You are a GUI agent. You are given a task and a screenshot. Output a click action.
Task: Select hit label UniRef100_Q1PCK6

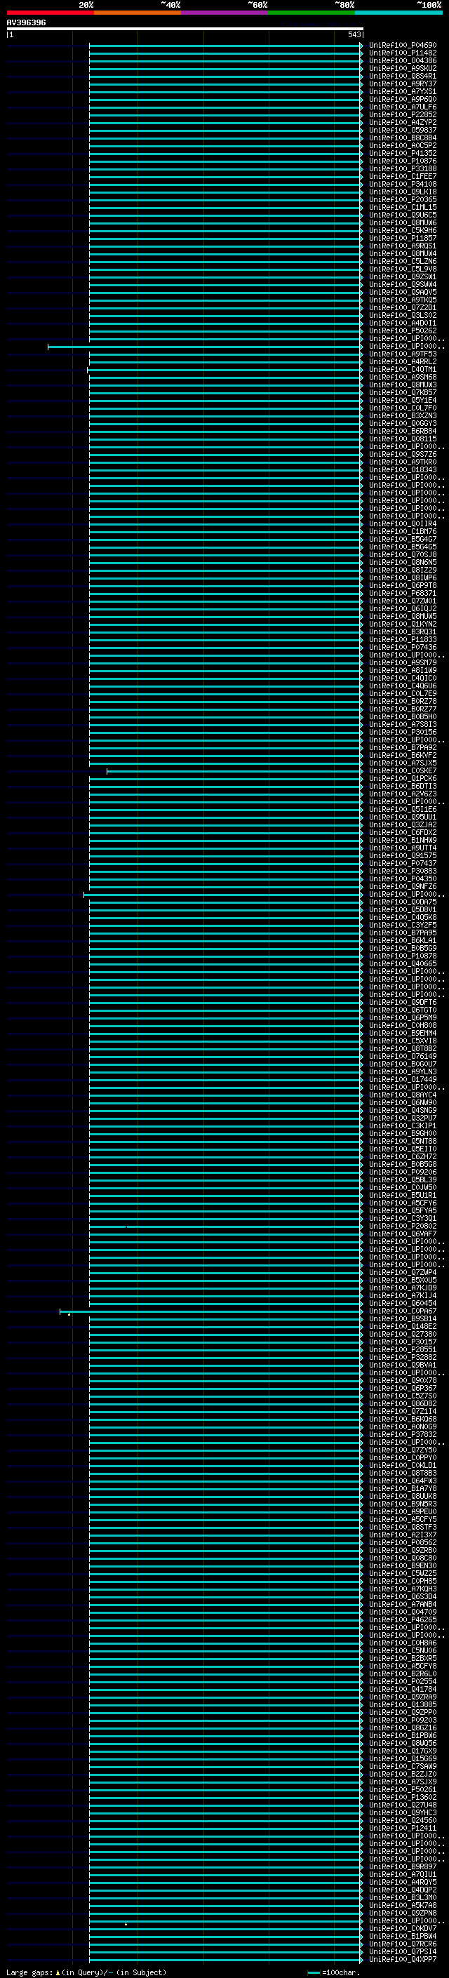(x=403, y=779)
